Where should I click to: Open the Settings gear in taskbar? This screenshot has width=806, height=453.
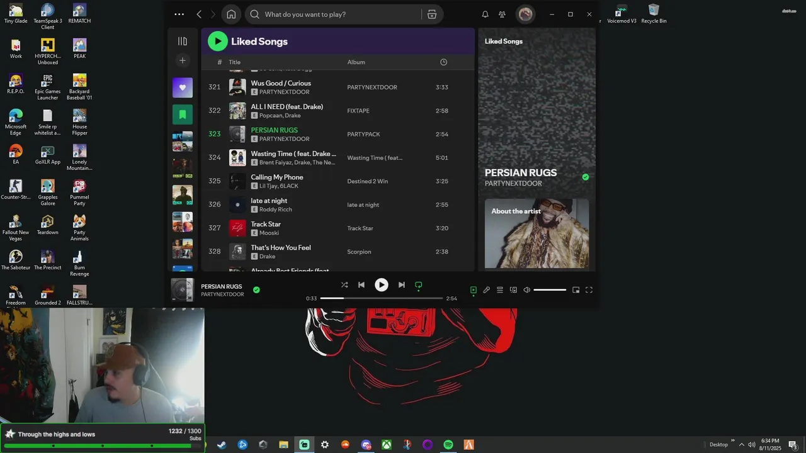pyautogui.click(x=325, y=445)
